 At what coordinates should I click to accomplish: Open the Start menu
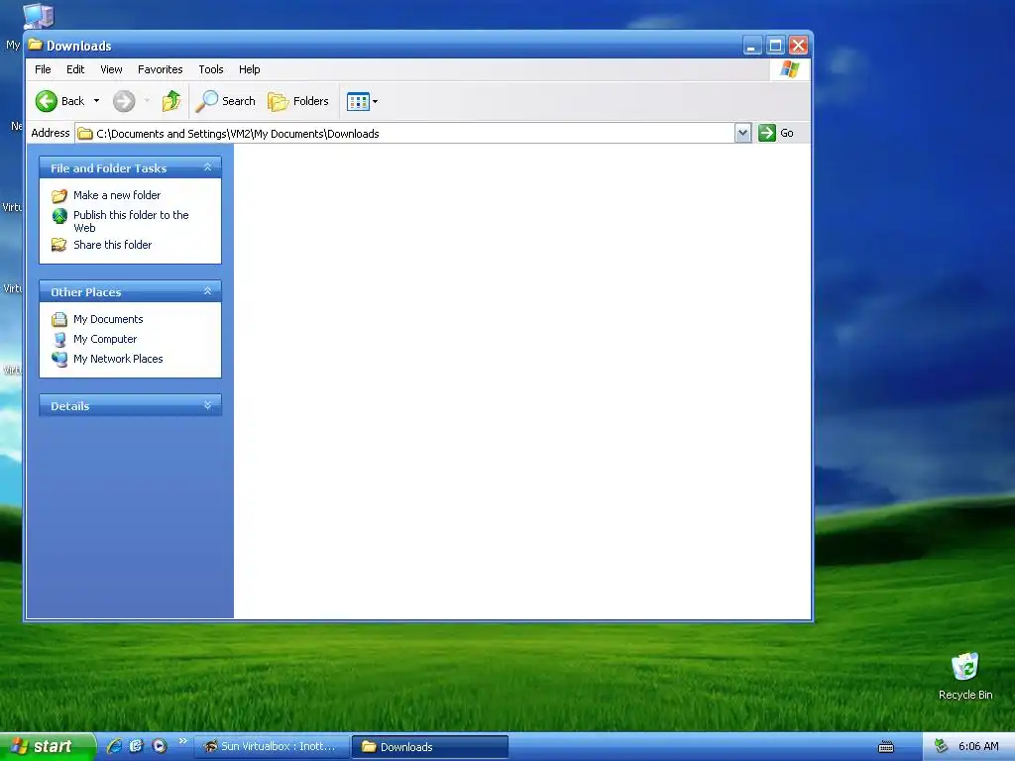pyautogui.click(x=47, y=747)
